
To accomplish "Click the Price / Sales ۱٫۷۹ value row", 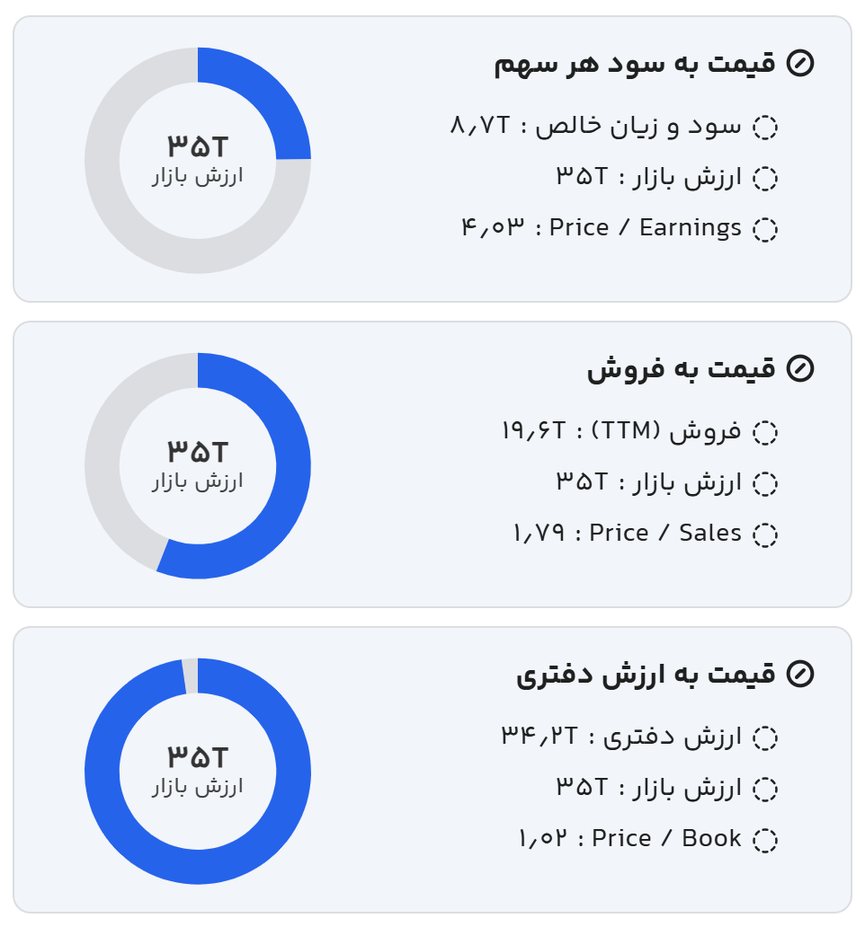I will 627,534.
